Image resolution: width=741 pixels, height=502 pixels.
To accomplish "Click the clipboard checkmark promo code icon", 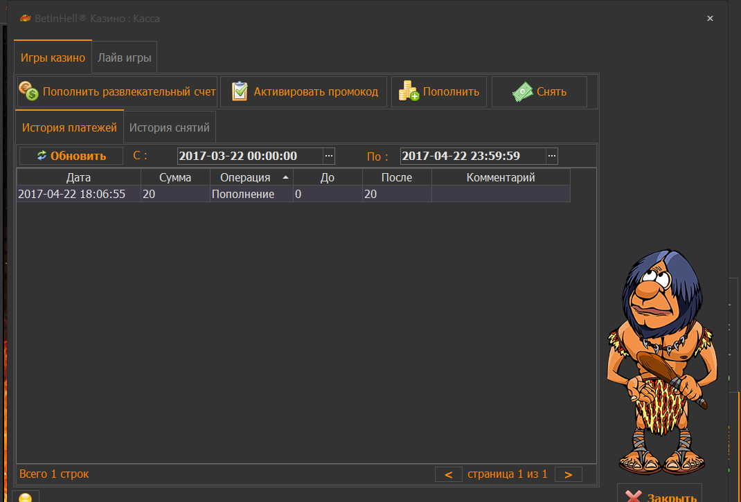I will (x=240, y=91).
